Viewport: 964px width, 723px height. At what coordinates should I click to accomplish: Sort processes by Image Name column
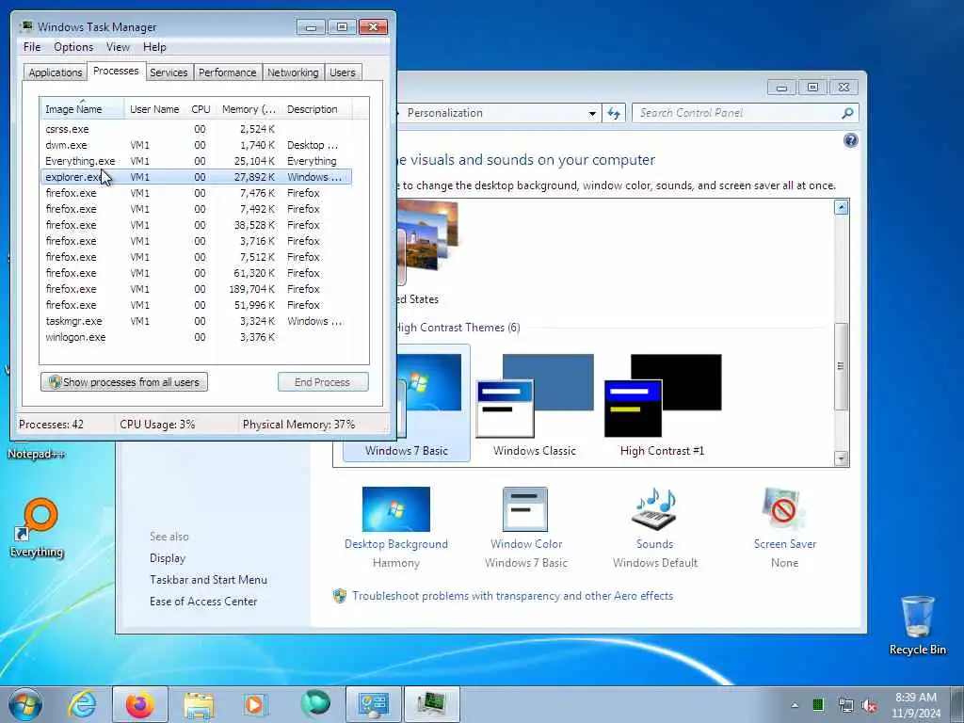click(83, 109)
